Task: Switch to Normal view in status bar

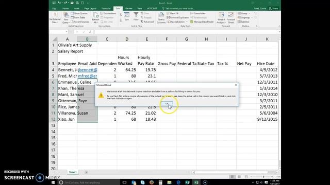Action: (x=232, y=177)
